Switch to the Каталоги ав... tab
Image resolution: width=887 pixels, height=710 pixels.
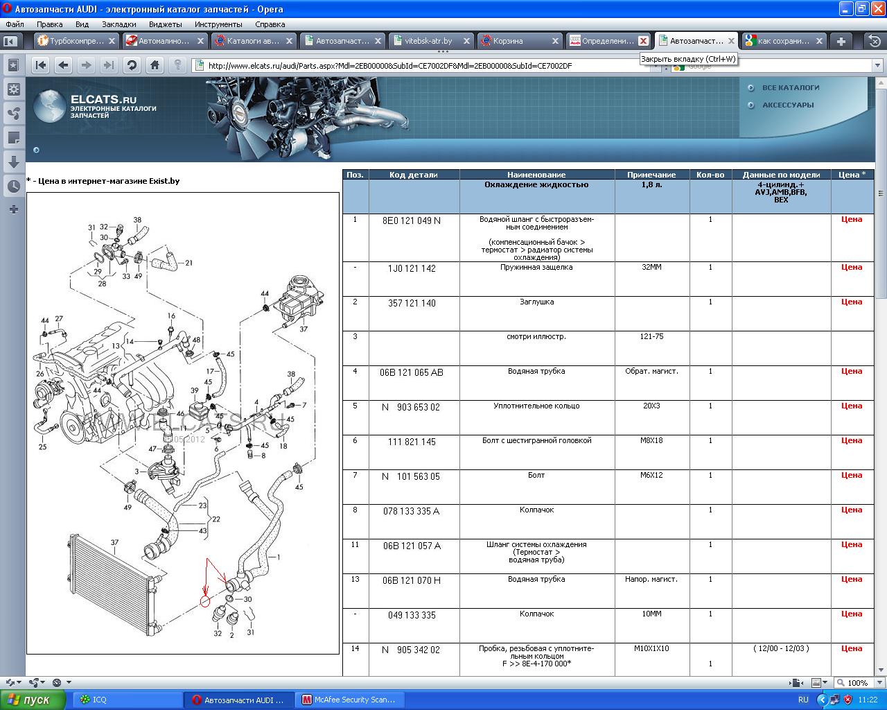pos(254,41)
